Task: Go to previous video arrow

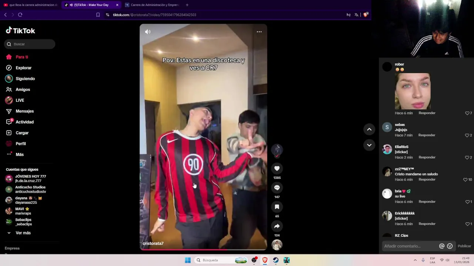Action: [x=369, y=129]
